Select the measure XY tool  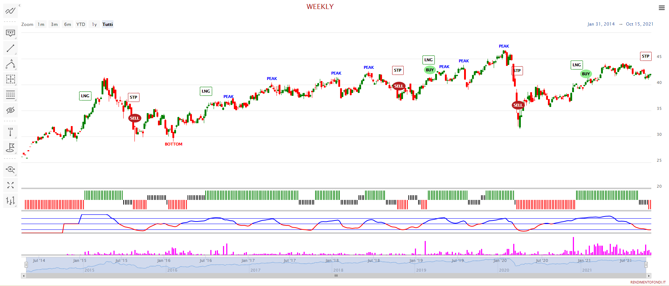tap(10, 79)
